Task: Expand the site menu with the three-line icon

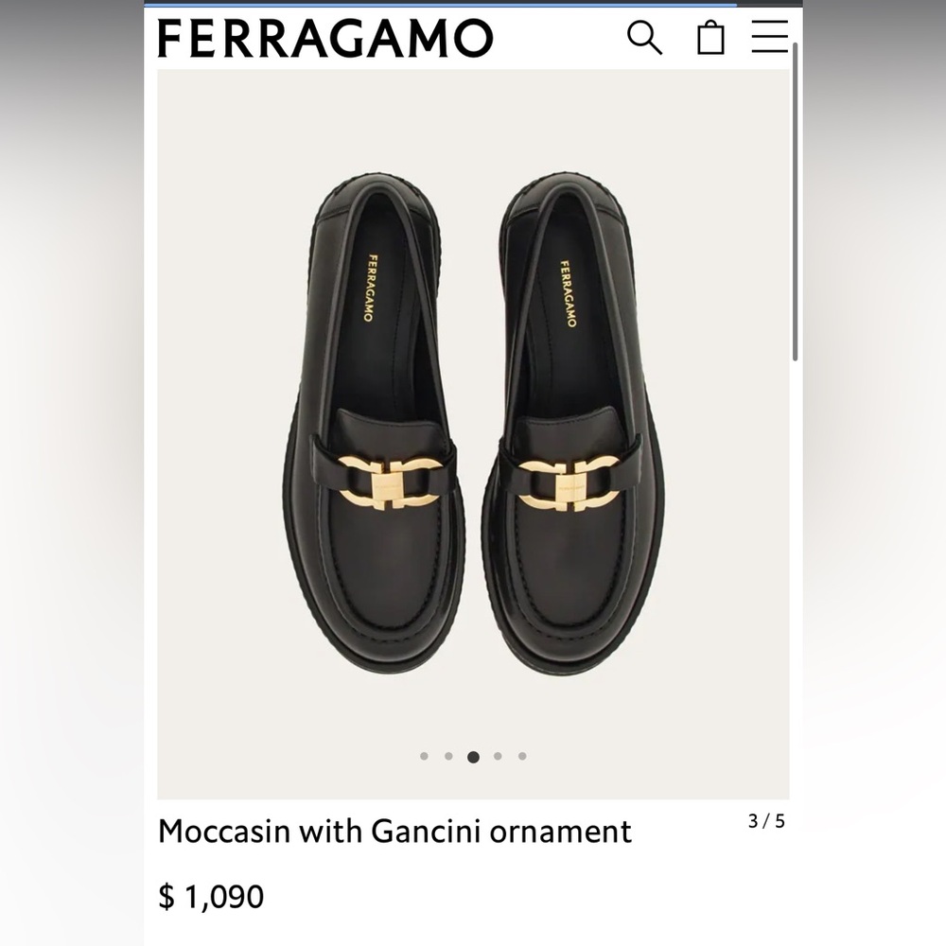Action: [771, 38]
